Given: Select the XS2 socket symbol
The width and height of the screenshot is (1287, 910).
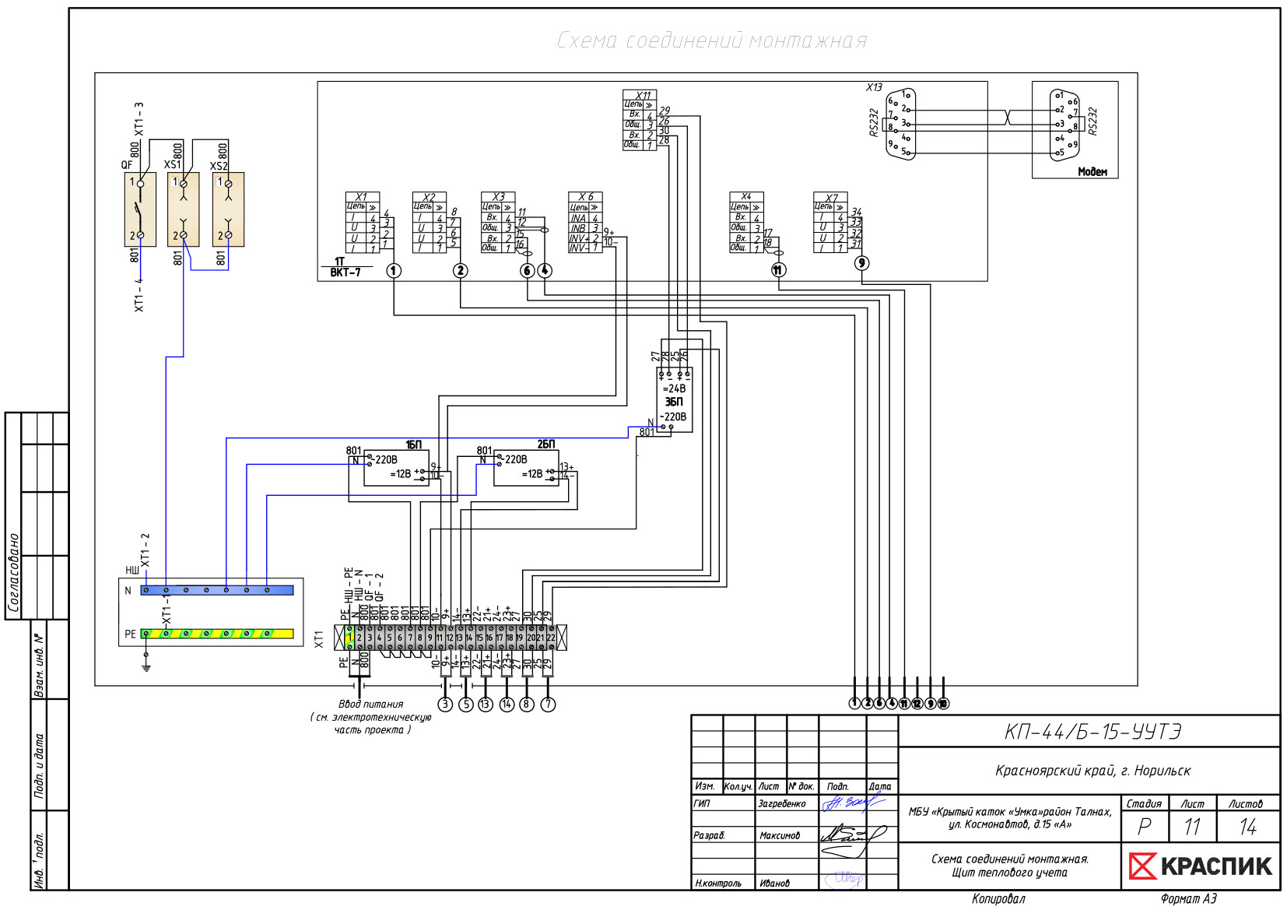Looking at the screenshot, I should coord(229,209).
